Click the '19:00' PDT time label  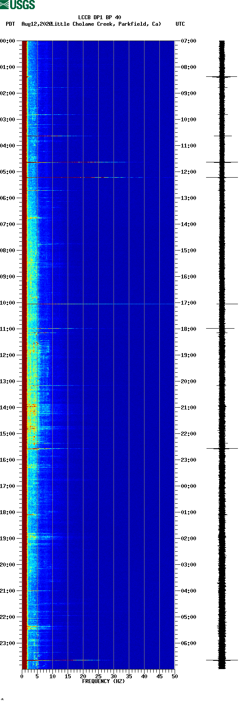[8, 539]
